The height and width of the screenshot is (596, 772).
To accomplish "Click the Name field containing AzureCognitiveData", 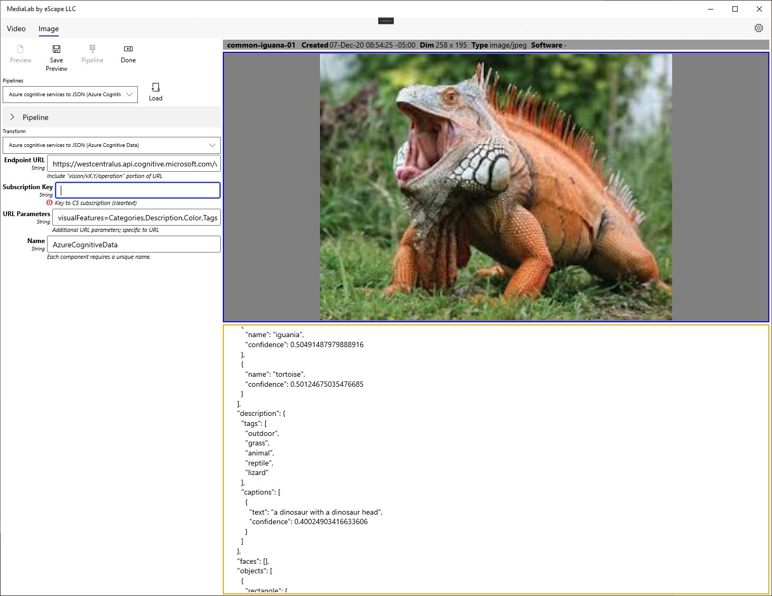I will point(134,245).
